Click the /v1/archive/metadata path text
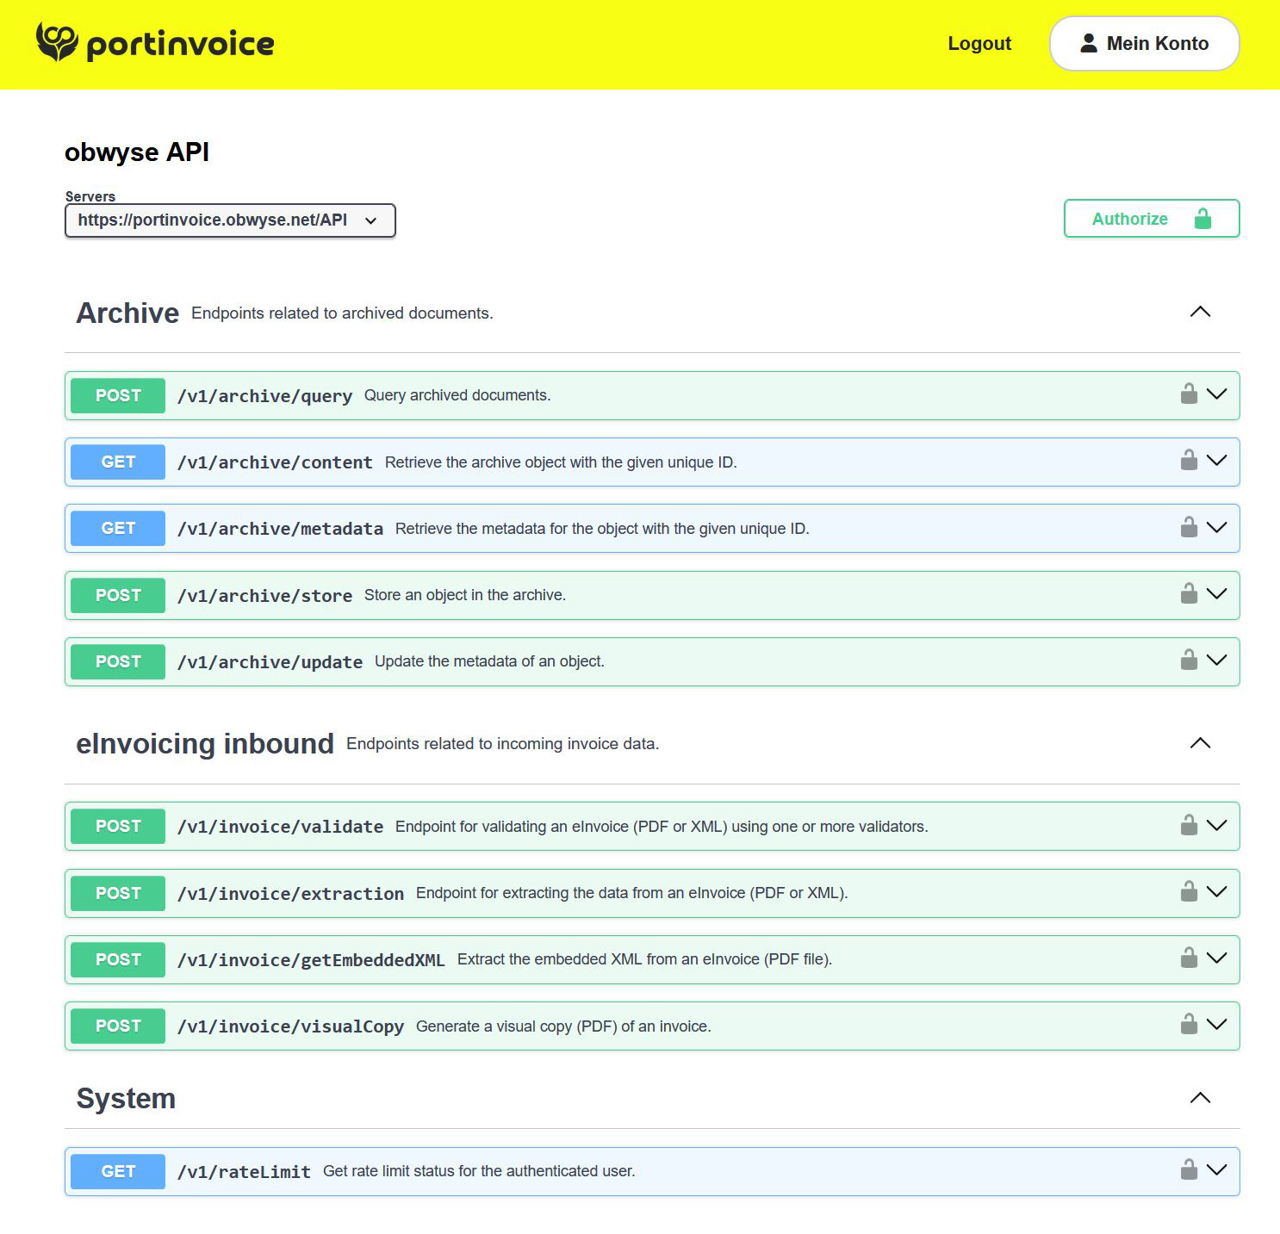The height and width of the screenshot is (1234, 1280). [x=280, y=529]
